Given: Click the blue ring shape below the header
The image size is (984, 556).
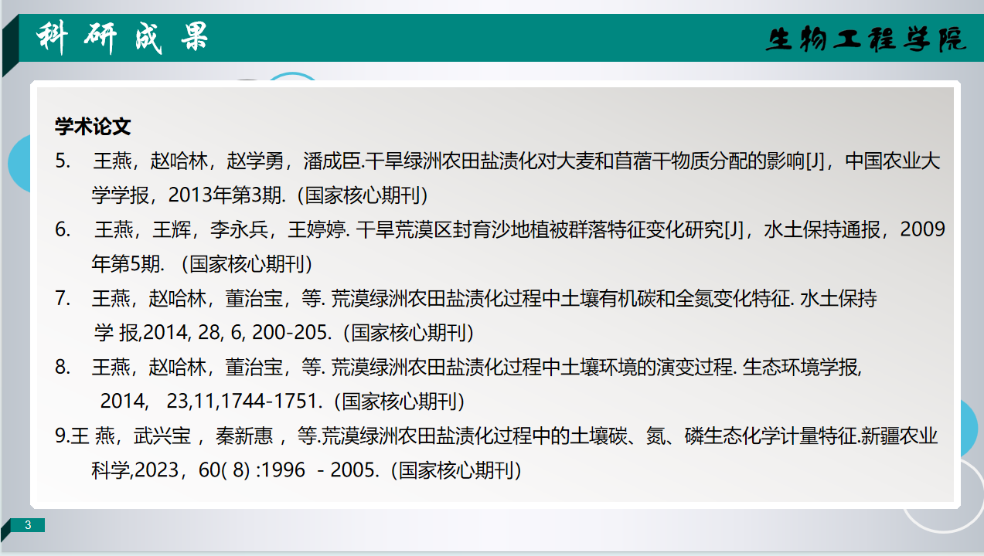Looking at the screenshot, I should (292, 76).
